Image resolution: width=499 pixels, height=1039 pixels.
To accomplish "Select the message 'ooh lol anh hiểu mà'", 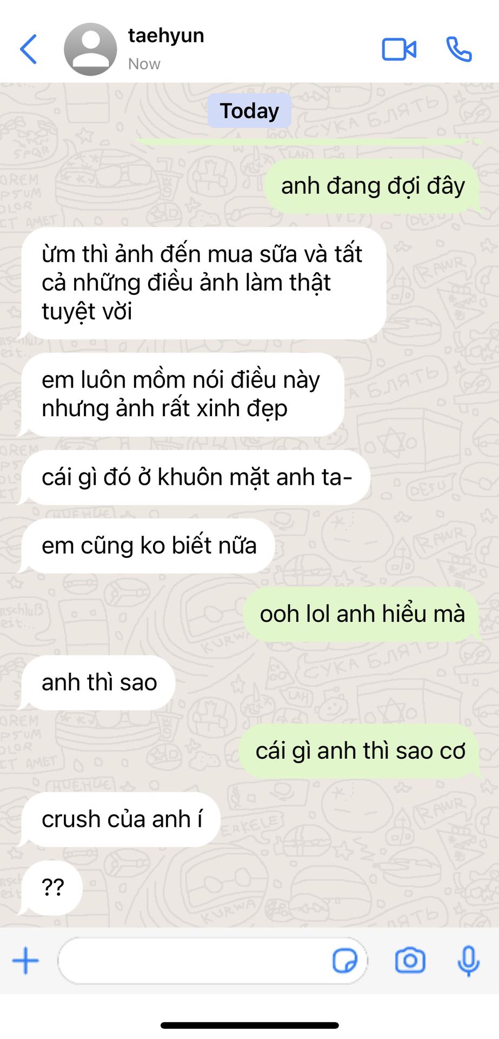I will [362, 614].
